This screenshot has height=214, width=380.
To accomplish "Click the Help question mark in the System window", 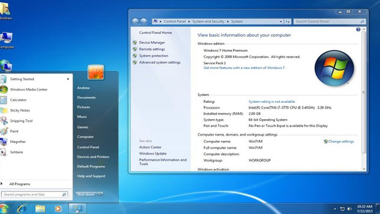I will (358, 29).
